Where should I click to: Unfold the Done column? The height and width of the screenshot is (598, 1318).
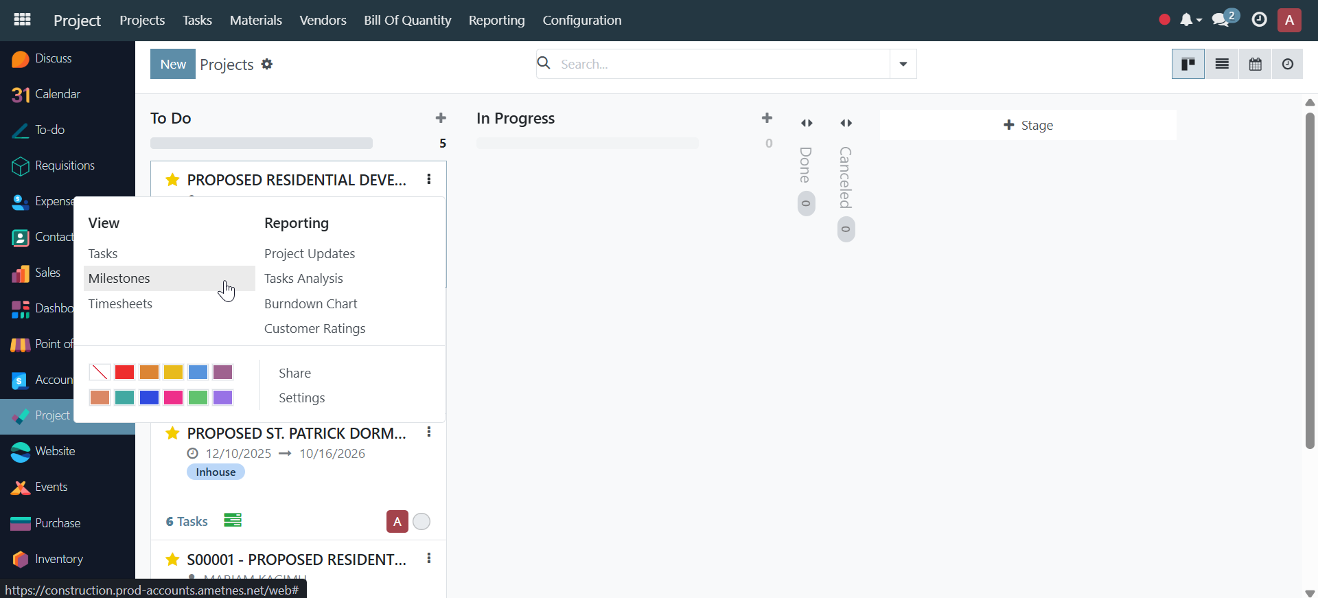[807, 124]
